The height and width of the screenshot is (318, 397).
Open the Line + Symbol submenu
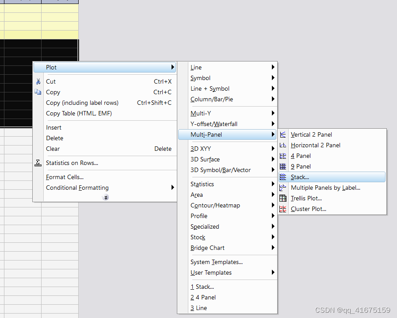210,88
